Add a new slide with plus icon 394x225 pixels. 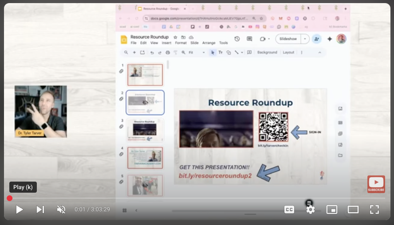[134, 52]
